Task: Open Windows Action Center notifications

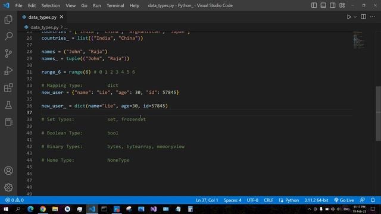Action: pos(373,209)
